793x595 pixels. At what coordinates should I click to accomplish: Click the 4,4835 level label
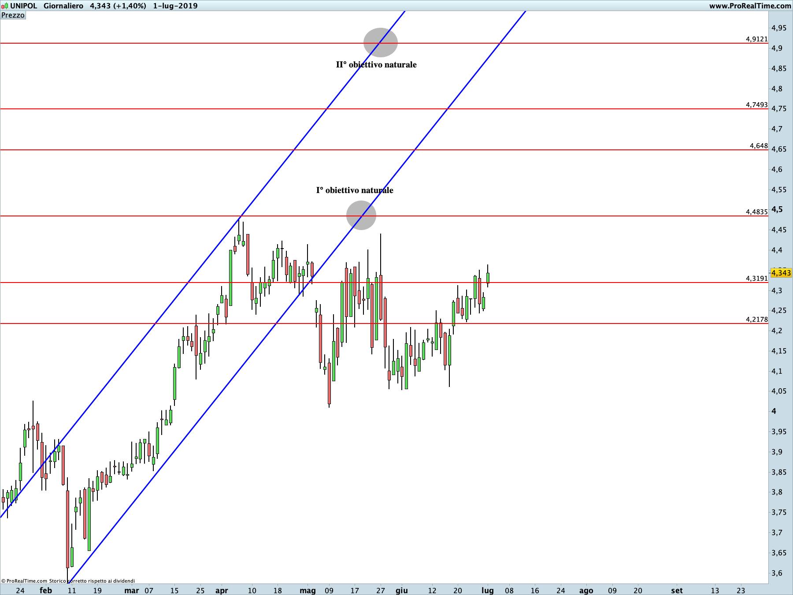pos(756,212)
